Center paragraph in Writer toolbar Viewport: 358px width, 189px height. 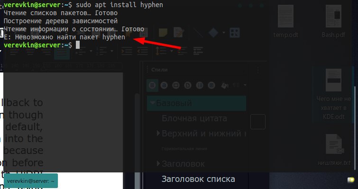[30, 53]
